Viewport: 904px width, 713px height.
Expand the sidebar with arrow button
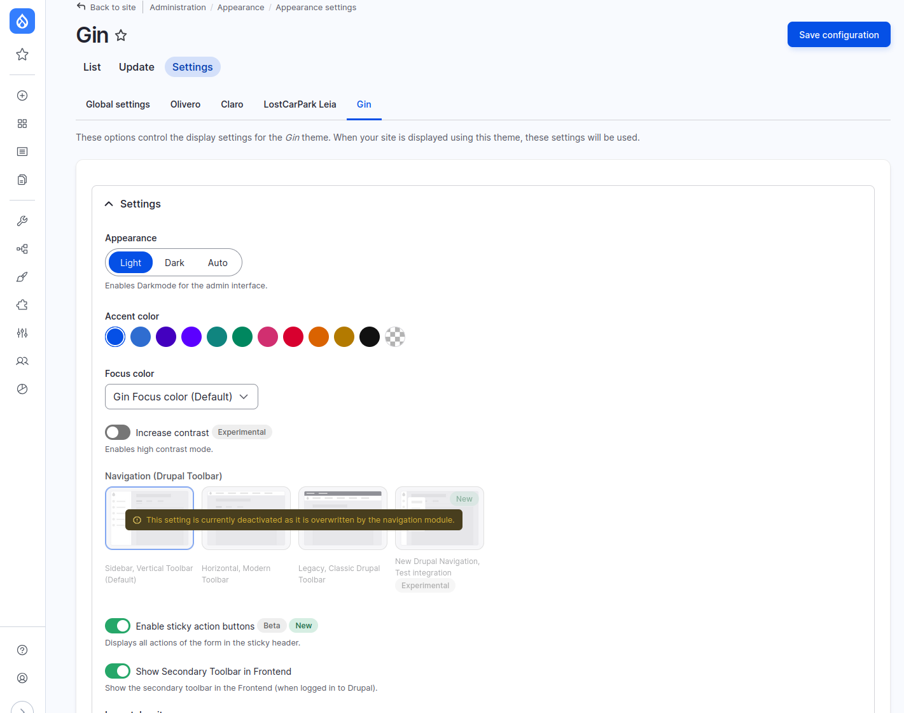click(x=22, y=708)
